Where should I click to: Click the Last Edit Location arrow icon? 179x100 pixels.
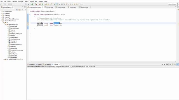pyautogui.click(x=74, y=4)
